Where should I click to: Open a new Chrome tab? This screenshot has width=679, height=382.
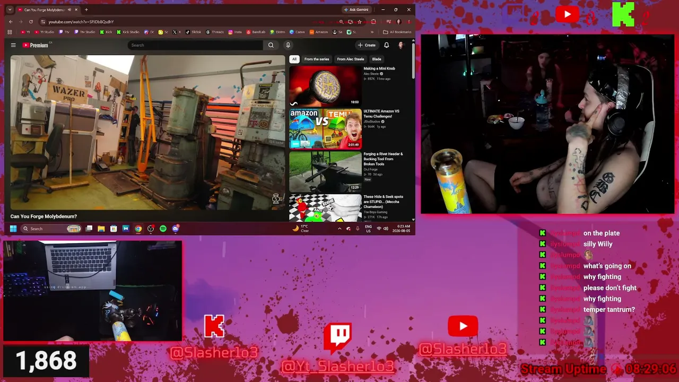[x=86, y=10]
